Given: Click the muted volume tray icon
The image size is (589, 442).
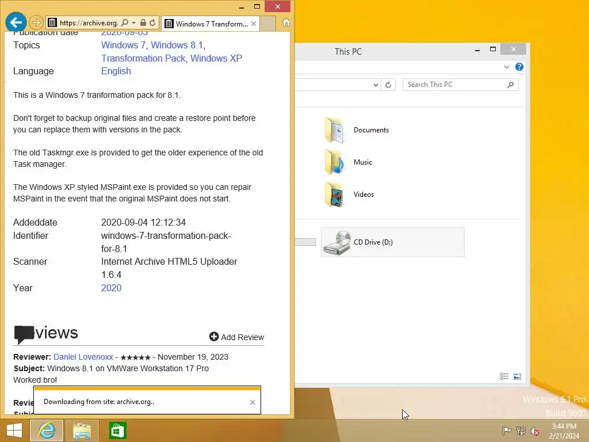Looking at the screenshot, I should pyautogui.click(x=535, y=431).
